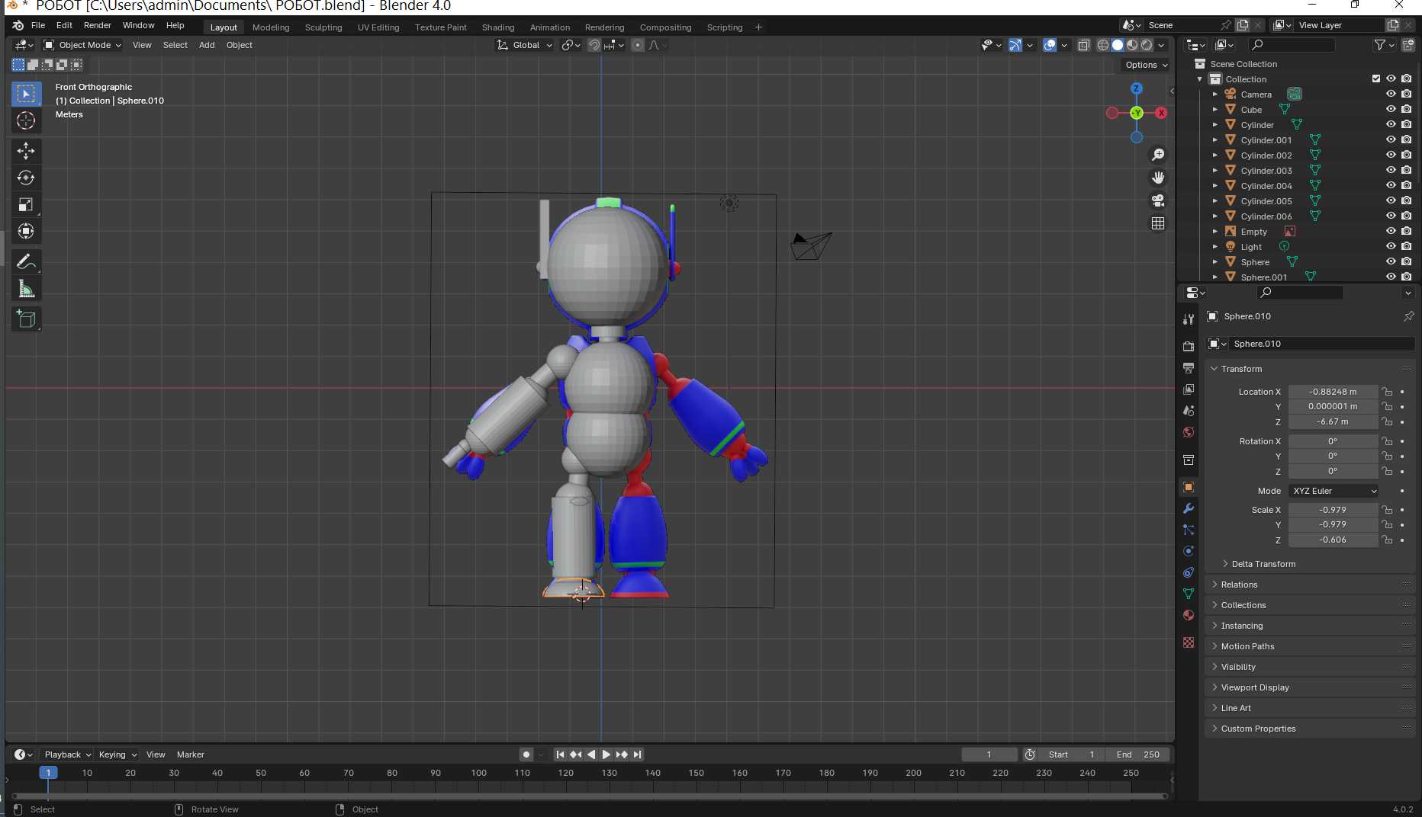Click the Options button in viewport
Screen dimensions: 1422x817
pos(1146,65)
